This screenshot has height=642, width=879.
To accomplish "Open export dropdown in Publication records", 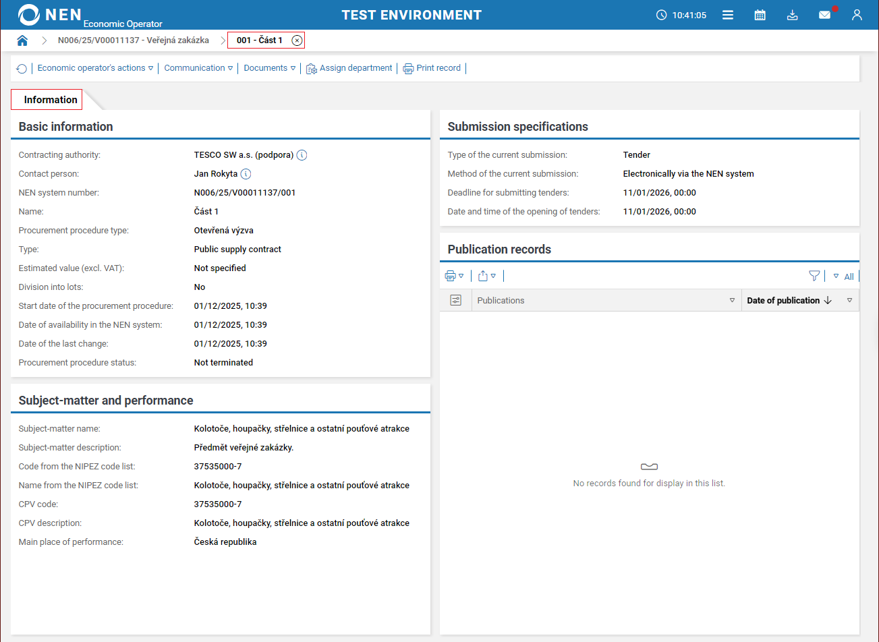I will point(487,276).
